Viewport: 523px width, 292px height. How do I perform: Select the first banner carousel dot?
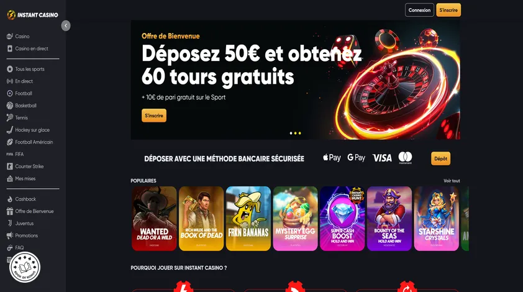click(x=291, y=133)
